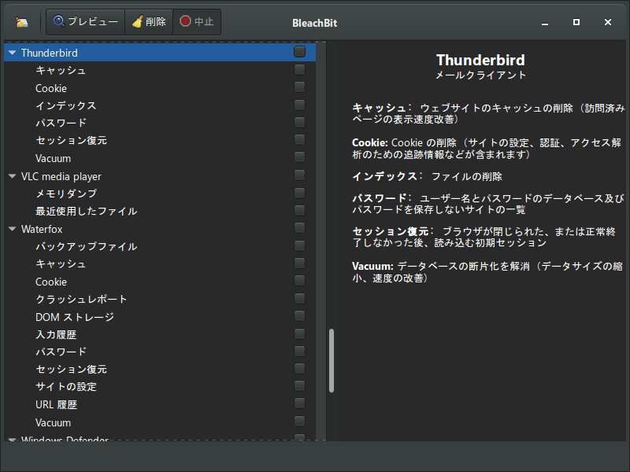Tick the サイトの設定 checkbox
The width and height of the screenshot is (630, 472).
click(x=299, y=385)
